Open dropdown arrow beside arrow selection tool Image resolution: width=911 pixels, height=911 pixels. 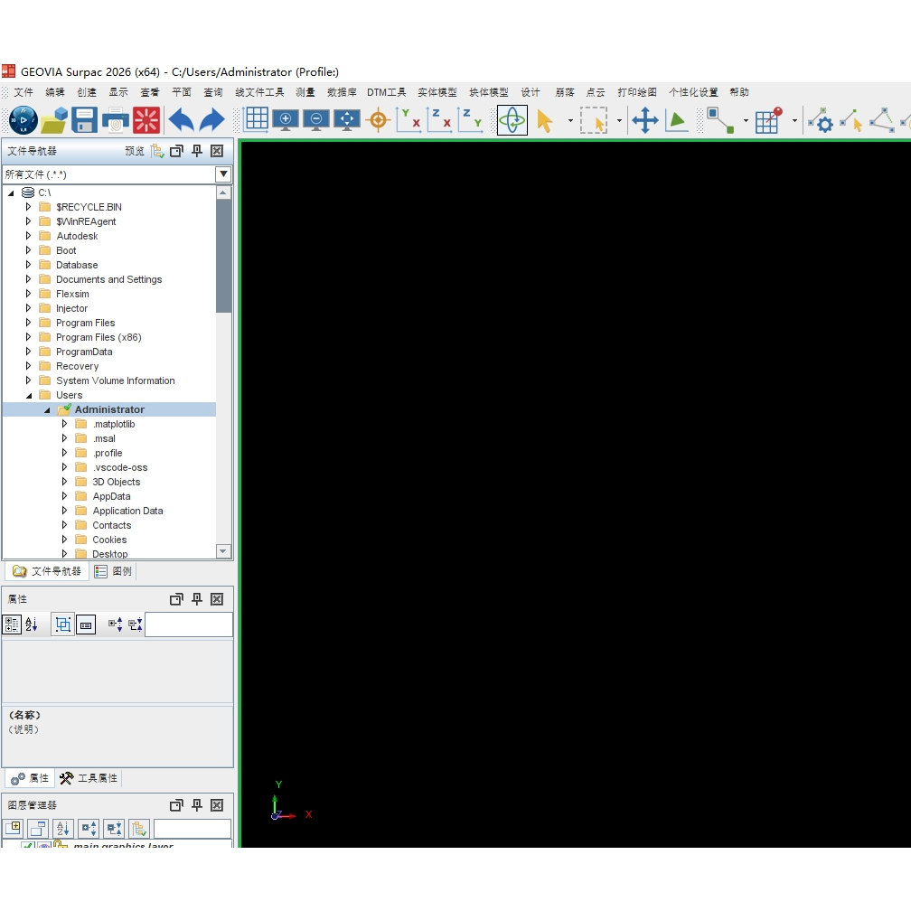pos(570,121)
